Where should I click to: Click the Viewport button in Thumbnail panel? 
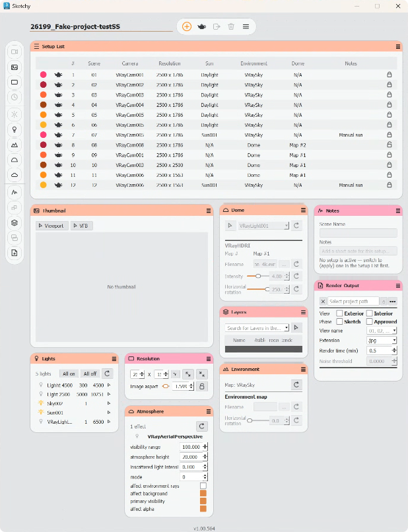tap(52, 226)
